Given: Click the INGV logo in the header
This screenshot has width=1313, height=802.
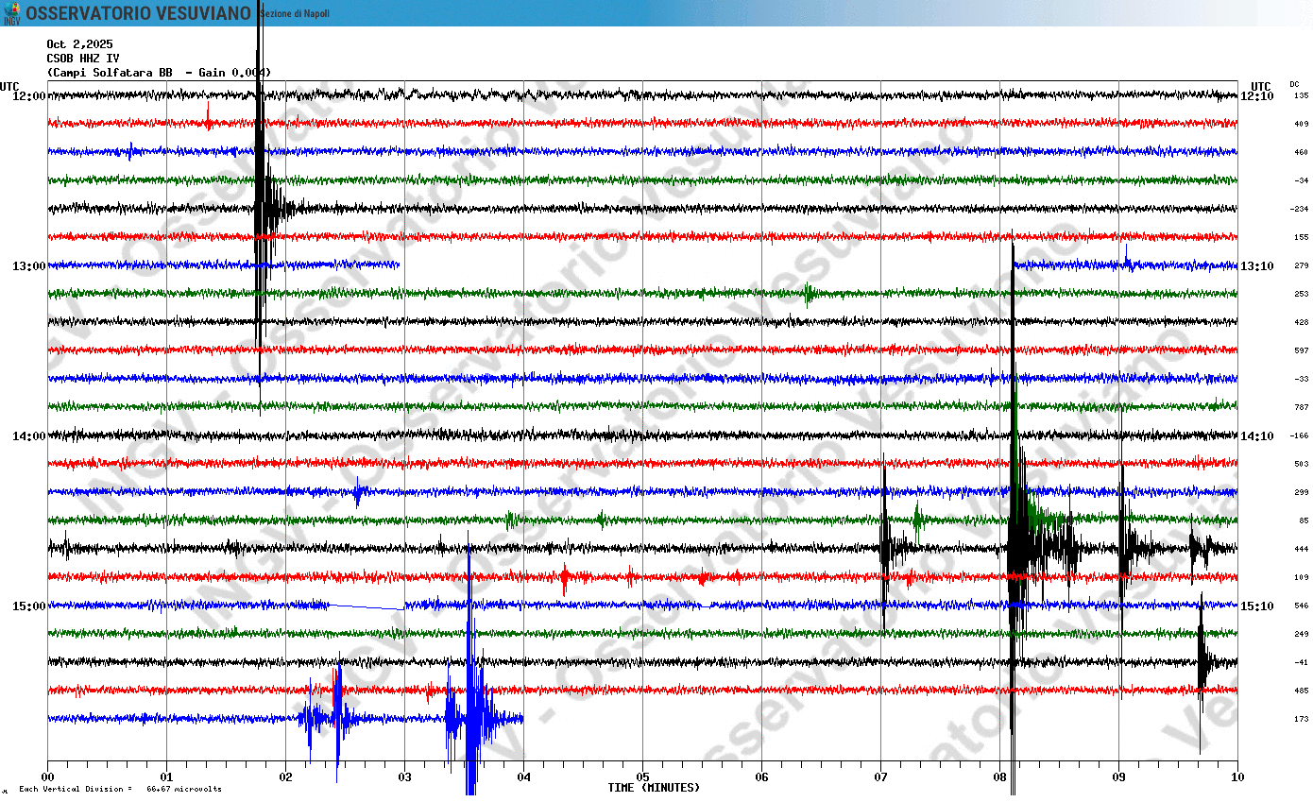Looking at the screenshot, I should coord(11,13).
